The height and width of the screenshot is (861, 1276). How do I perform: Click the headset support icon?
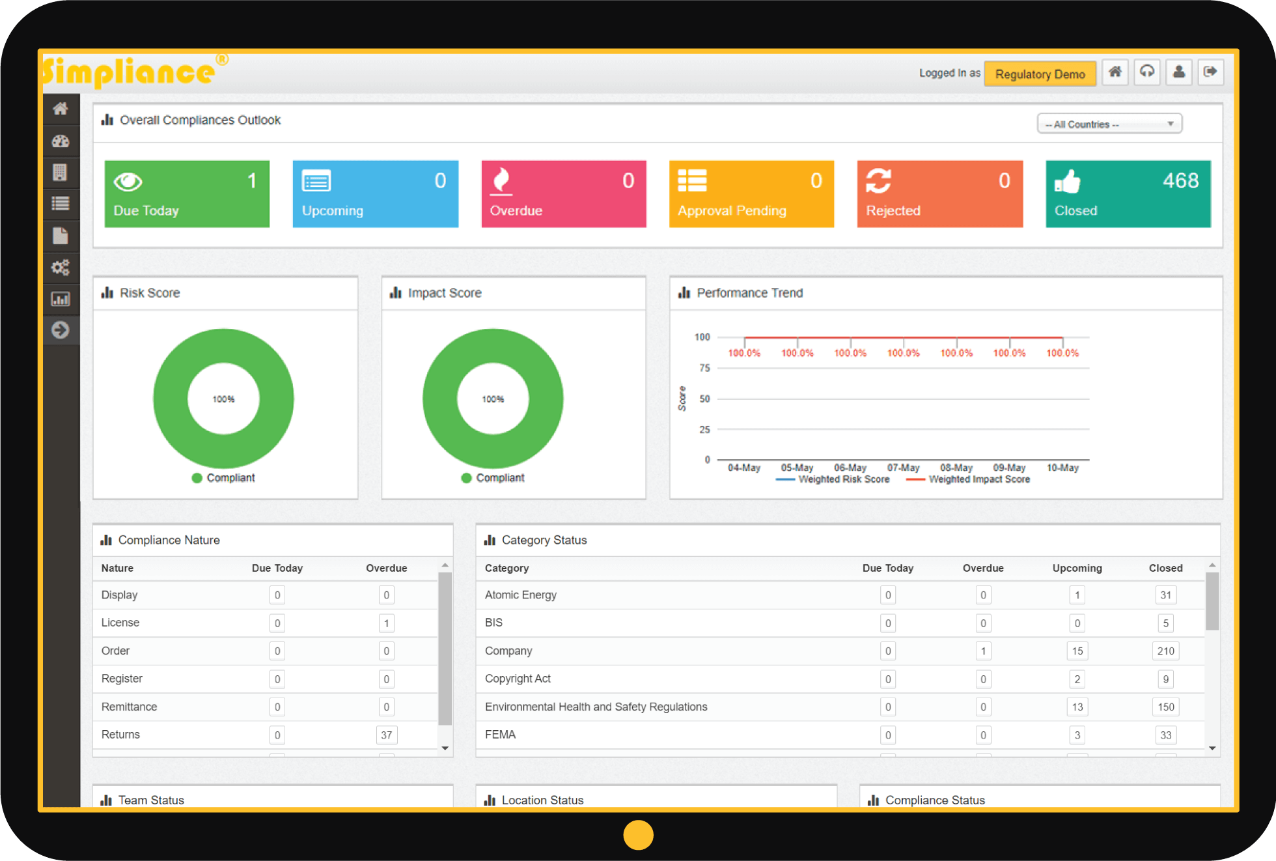click(x=1146, y=72)
